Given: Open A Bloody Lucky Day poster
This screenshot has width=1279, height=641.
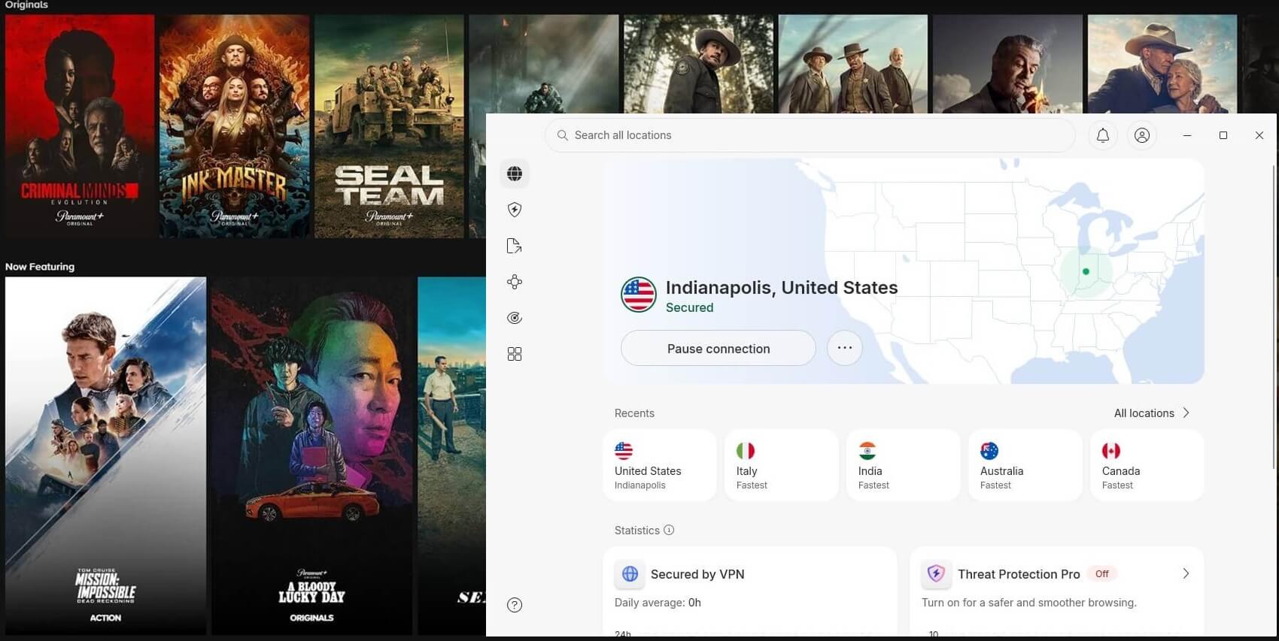Looking at the screenshot, I should click(x=311, y=455).
